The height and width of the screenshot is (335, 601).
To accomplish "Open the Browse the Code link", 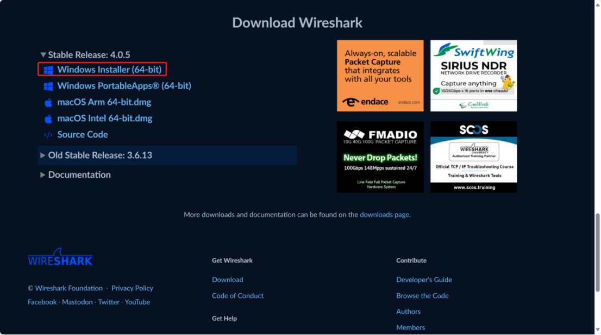I will (x=422, y=296).
